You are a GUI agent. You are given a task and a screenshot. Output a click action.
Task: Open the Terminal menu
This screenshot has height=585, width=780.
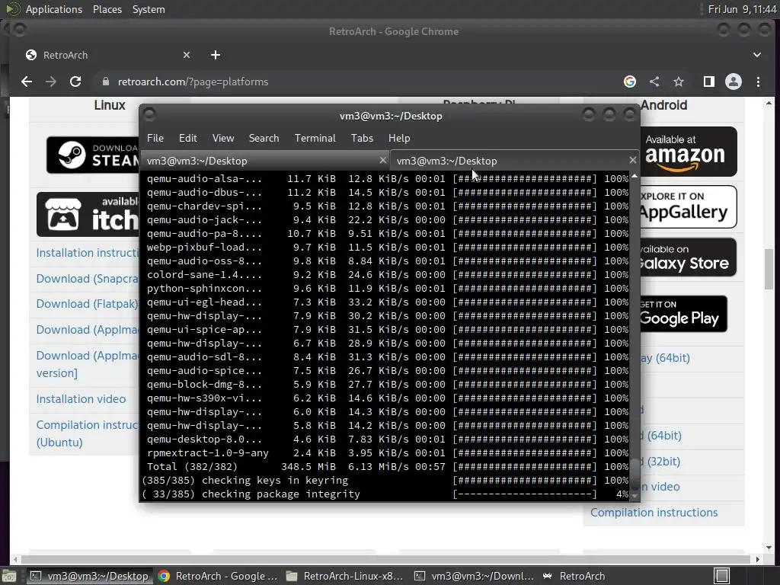(x=315, y=139)
